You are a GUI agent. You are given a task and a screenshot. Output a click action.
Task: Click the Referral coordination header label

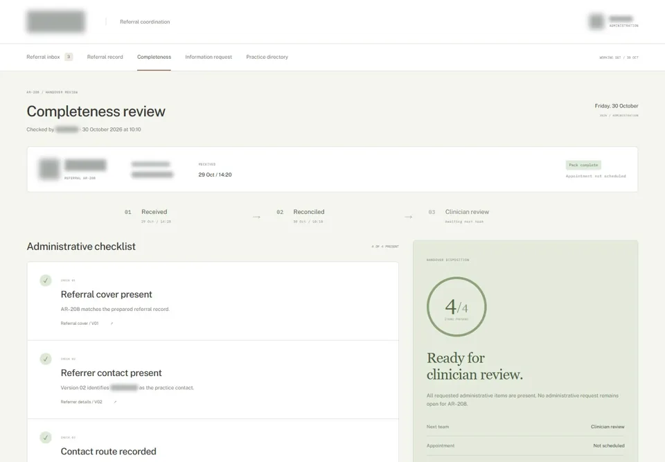(145, 21)
